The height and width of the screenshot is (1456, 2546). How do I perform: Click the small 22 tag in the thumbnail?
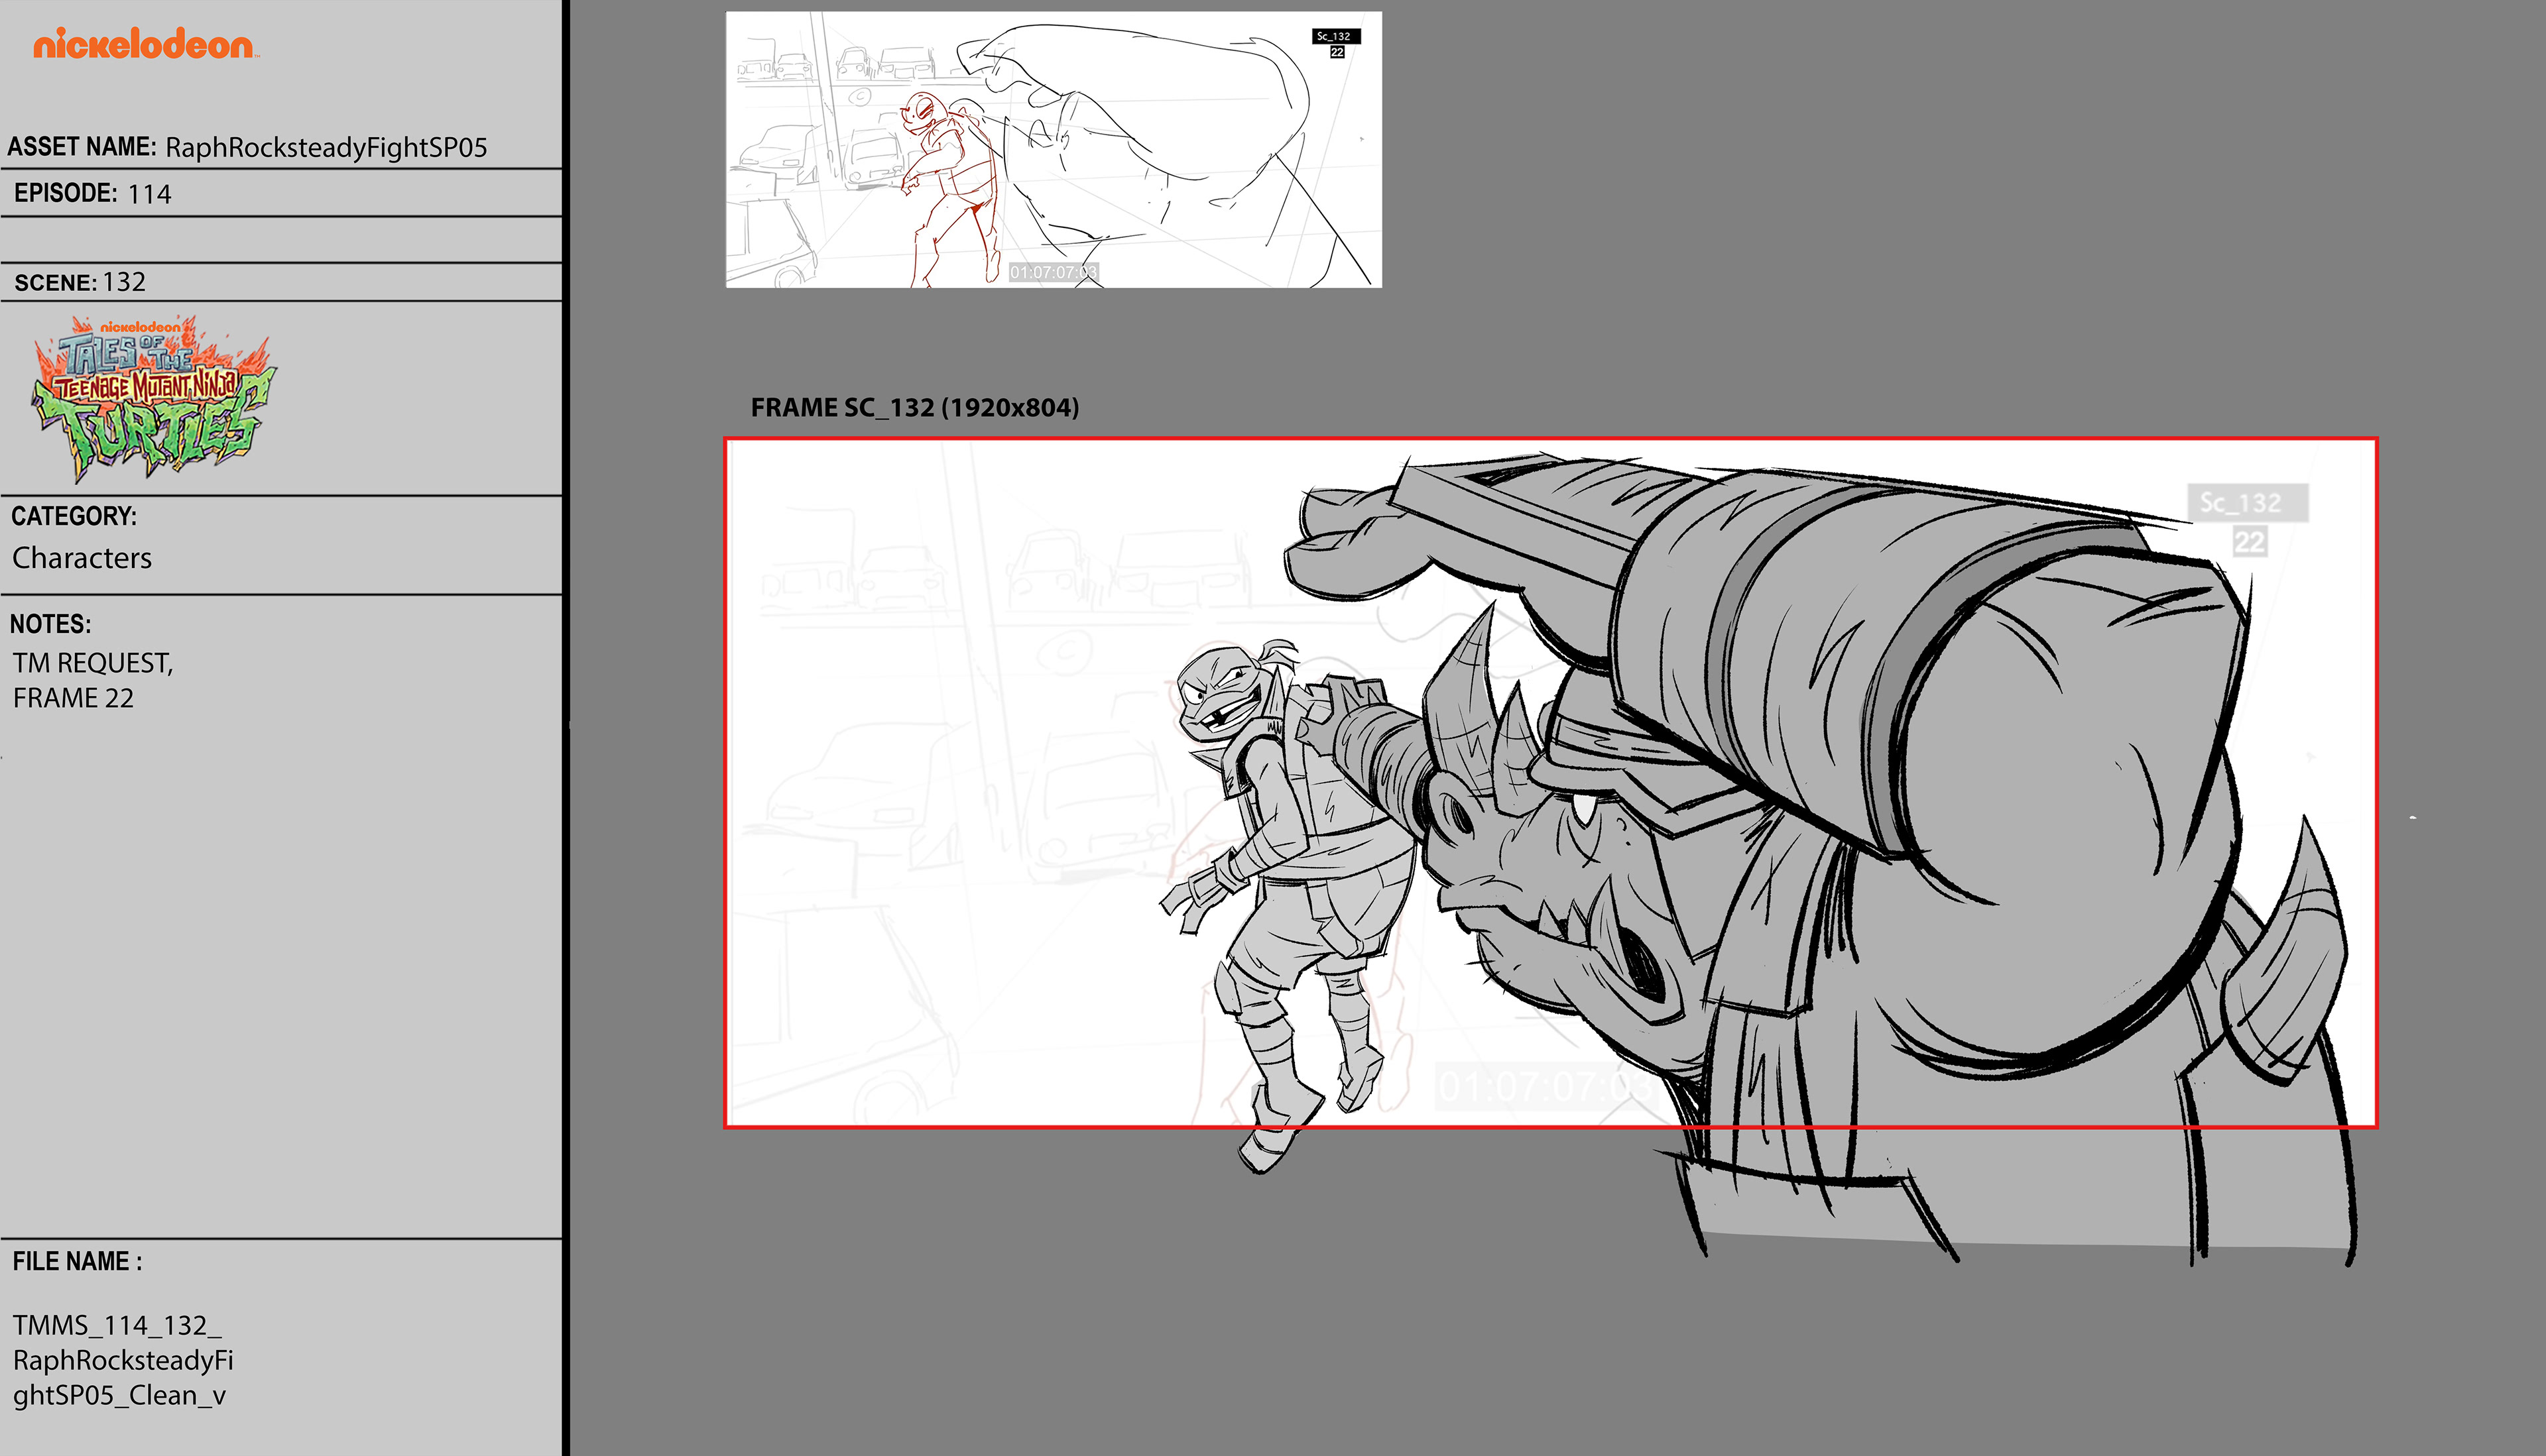click(x=1337, y=52)
